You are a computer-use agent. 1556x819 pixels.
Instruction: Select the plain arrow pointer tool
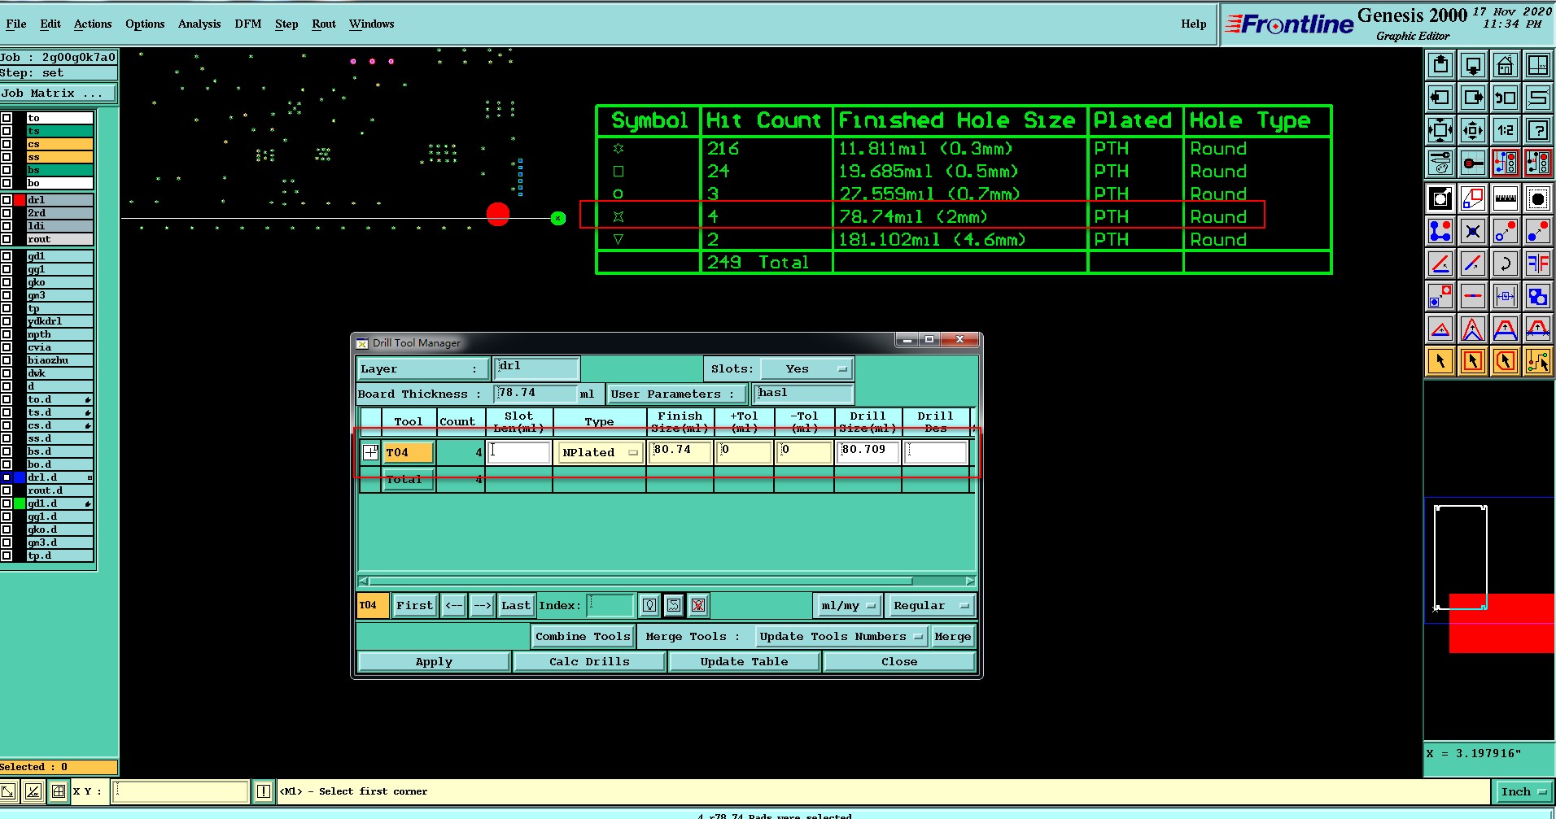click(x=1440, y=361)
